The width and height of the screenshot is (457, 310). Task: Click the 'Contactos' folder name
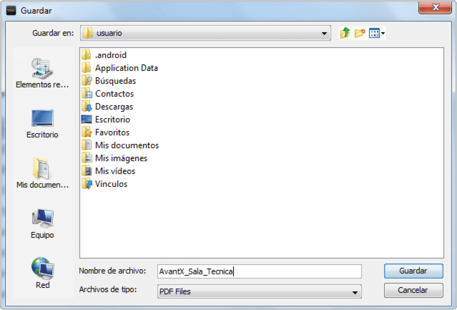coord(114,94)
